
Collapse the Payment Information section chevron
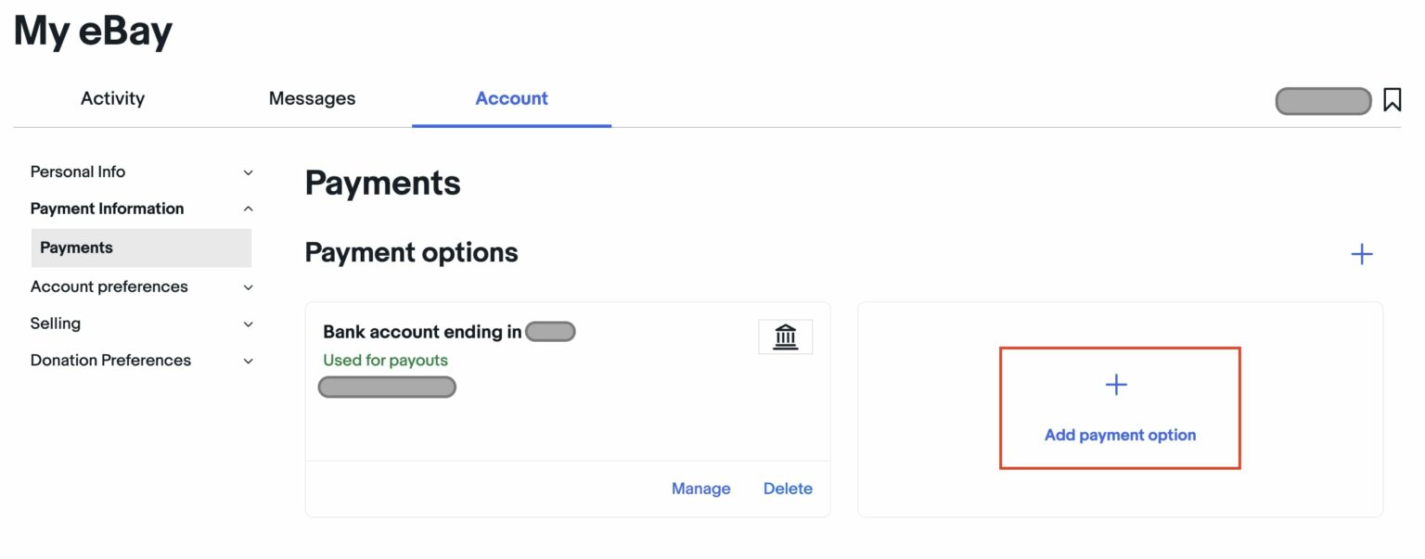(248, 210)
